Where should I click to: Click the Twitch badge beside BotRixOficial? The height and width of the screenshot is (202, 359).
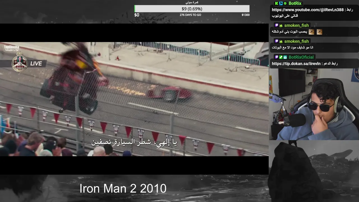(277, 57)
